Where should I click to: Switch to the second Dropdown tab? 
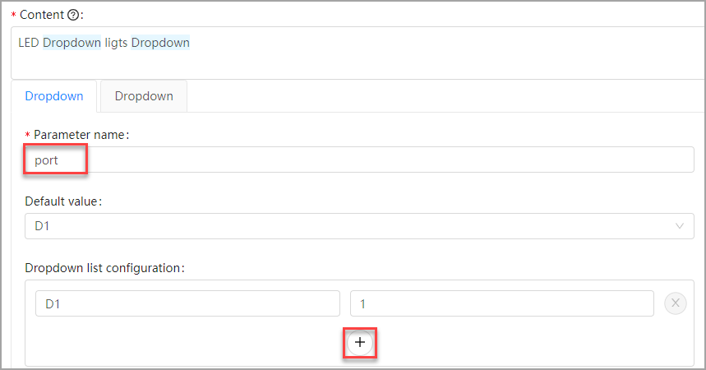(x=144, y=96)
